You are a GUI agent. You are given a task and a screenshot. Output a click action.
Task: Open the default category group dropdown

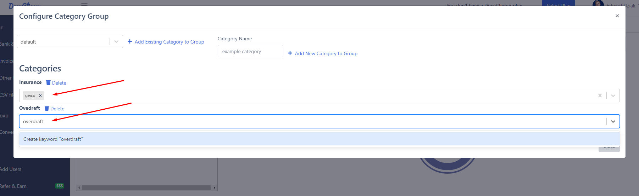(116, 42)
